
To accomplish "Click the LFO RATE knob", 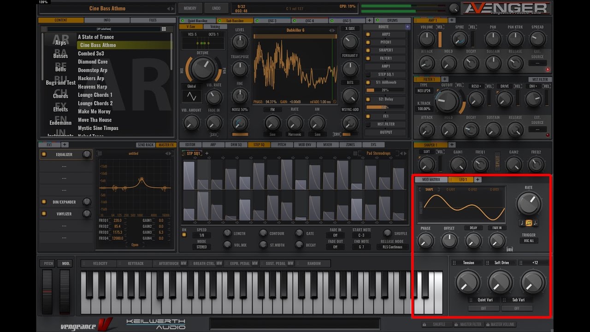I will (529, 203).
